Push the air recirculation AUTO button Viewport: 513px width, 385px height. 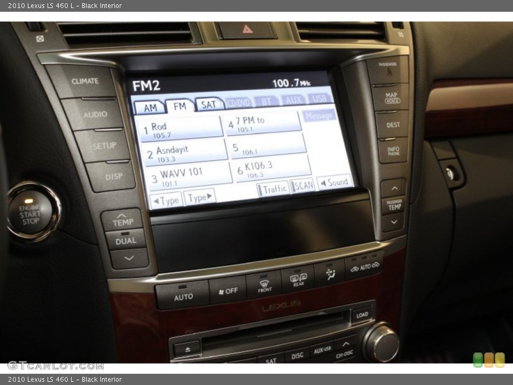click(364, 267)
